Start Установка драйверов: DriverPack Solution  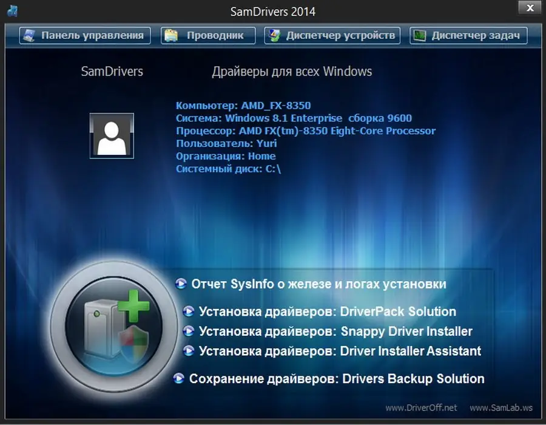point(328,311)
